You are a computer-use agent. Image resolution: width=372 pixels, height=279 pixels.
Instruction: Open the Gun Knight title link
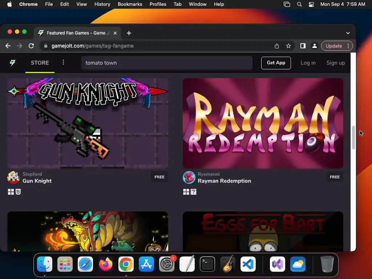(x=37, y=181)
